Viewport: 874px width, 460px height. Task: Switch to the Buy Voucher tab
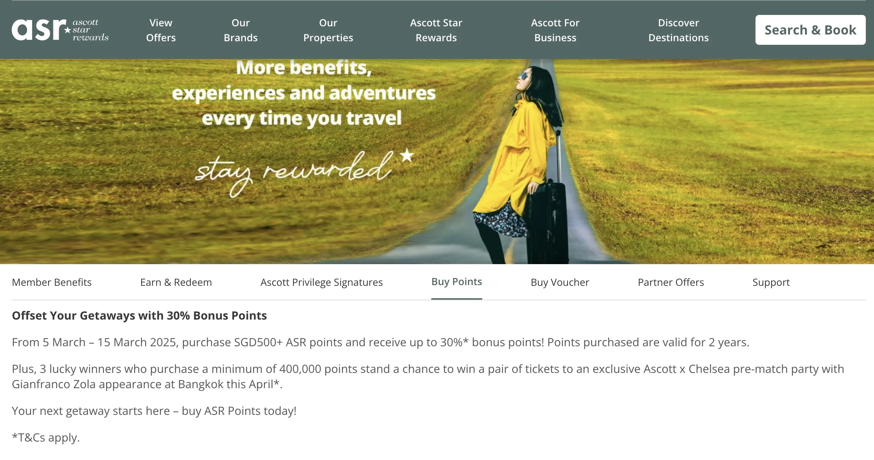coord(560,282)
